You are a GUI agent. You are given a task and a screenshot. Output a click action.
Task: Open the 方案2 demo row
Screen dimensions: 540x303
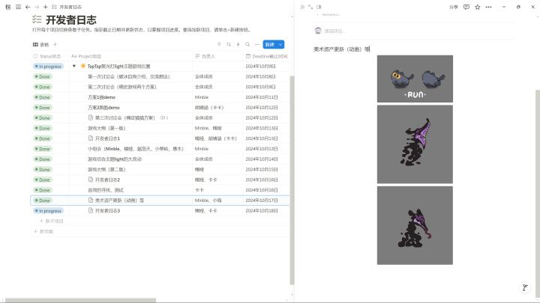click(x=103, y=108)
